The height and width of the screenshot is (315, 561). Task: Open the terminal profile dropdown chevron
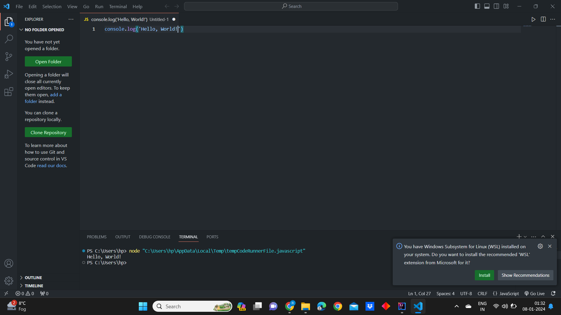(x=525, y=237)
